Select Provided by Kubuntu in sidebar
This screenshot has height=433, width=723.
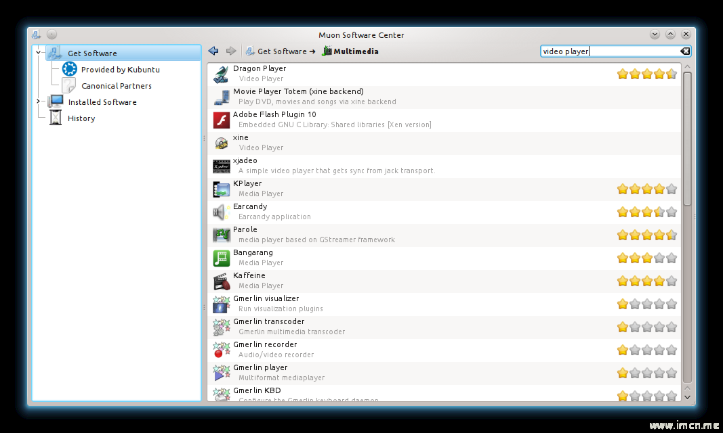[121, 70]
